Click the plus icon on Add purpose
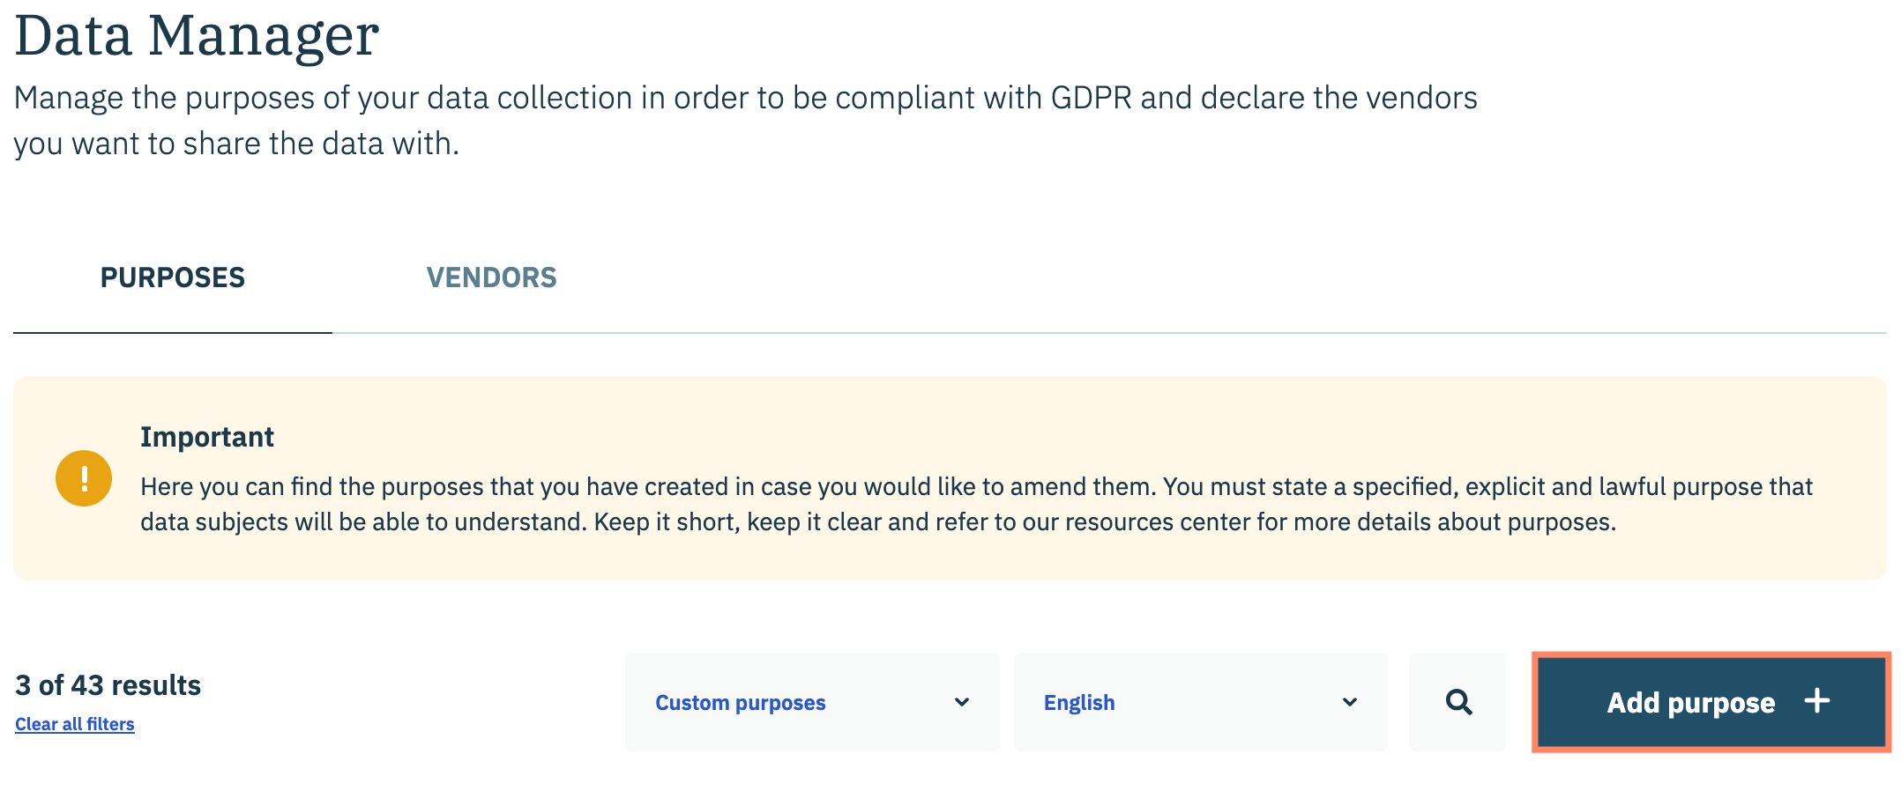 point(1817,701)
